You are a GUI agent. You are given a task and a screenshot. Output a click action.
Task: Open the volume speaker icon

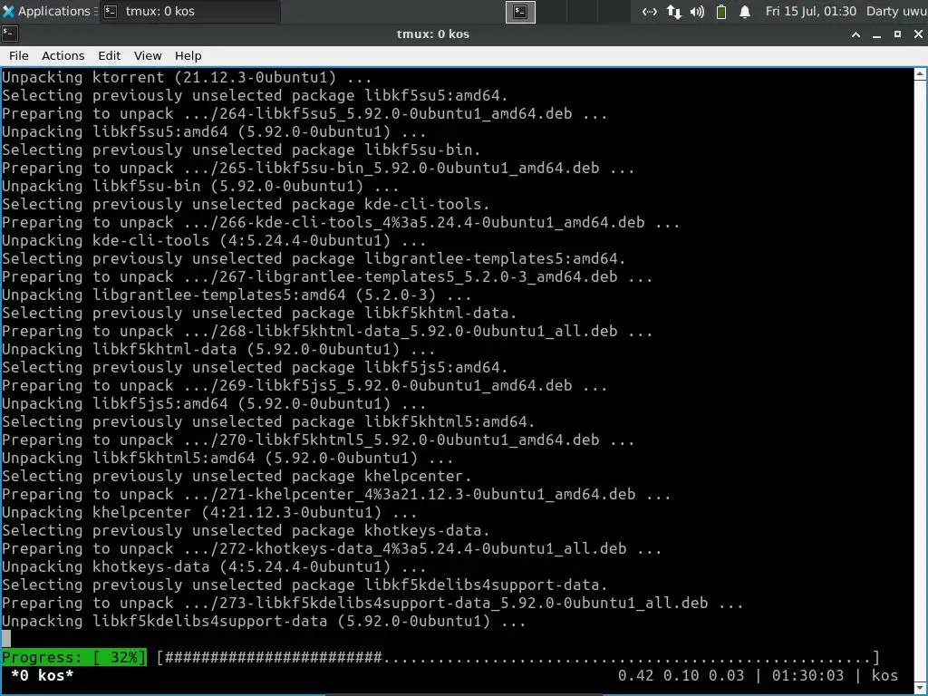(697, 12)
